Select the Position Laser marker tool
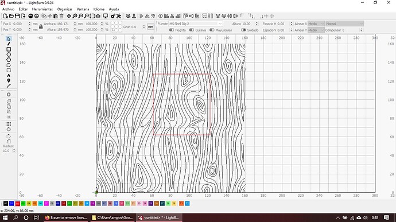Viewport: 396px width, 222px height. [9, 80]
